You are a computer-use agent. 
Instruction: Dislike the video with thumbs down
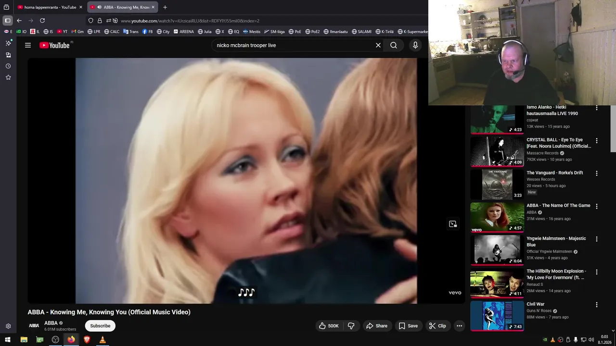[351, 326]
